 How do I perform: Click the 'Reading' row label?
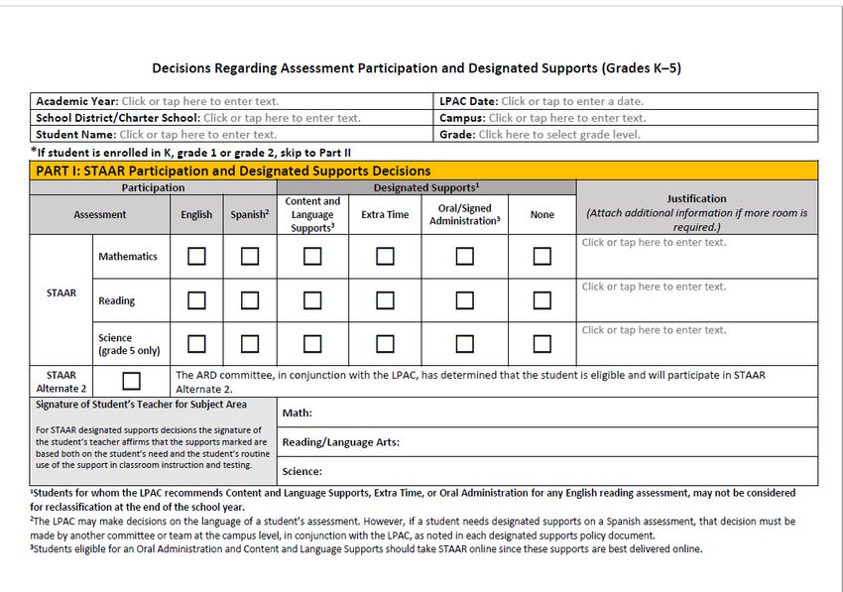coord(117,300)
